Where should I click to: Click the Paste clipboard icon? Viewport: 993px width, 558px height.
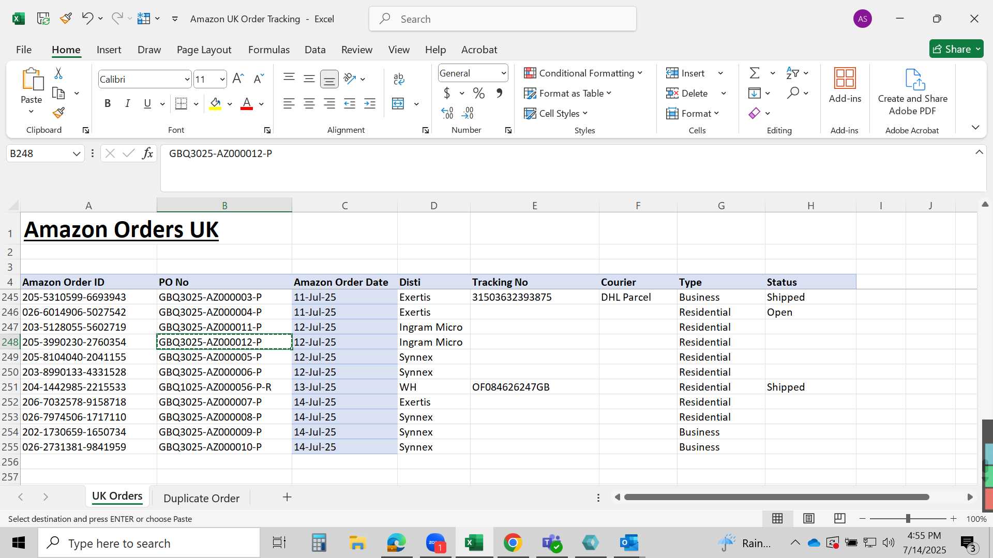[x=32, y=79]
